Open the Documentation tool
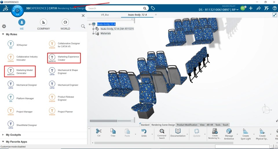The width and height of the screenshot is (278, 149). coord(178,133)
